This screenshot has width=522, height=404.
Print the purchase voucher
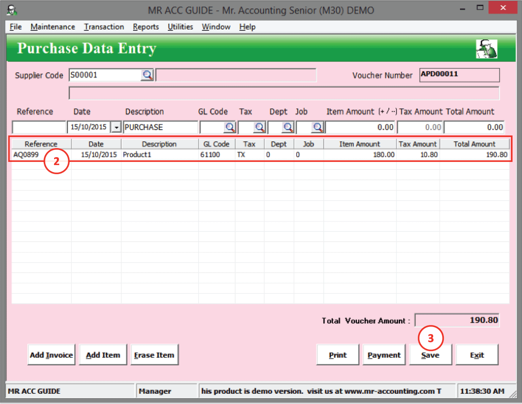tap(338, 355)
